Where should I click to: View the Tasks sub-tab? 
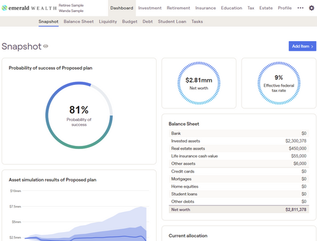pyautogui.click(x=197, y=22)
